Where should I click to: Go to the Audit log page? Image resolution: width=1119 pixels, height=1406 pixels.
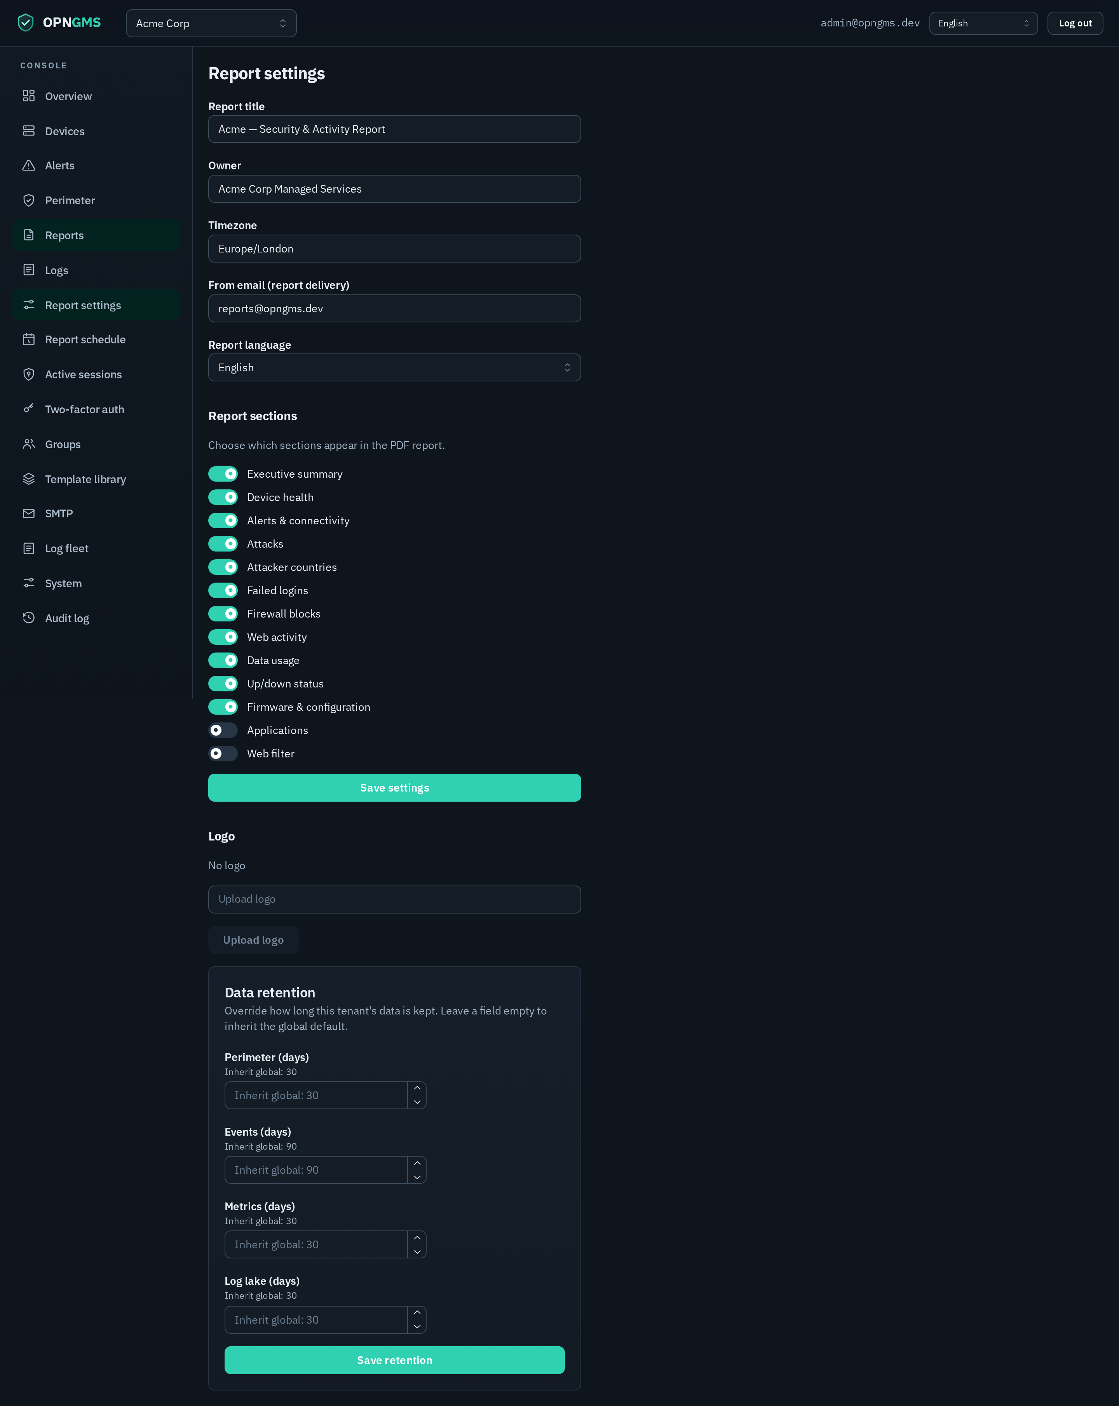click(96, 618)
